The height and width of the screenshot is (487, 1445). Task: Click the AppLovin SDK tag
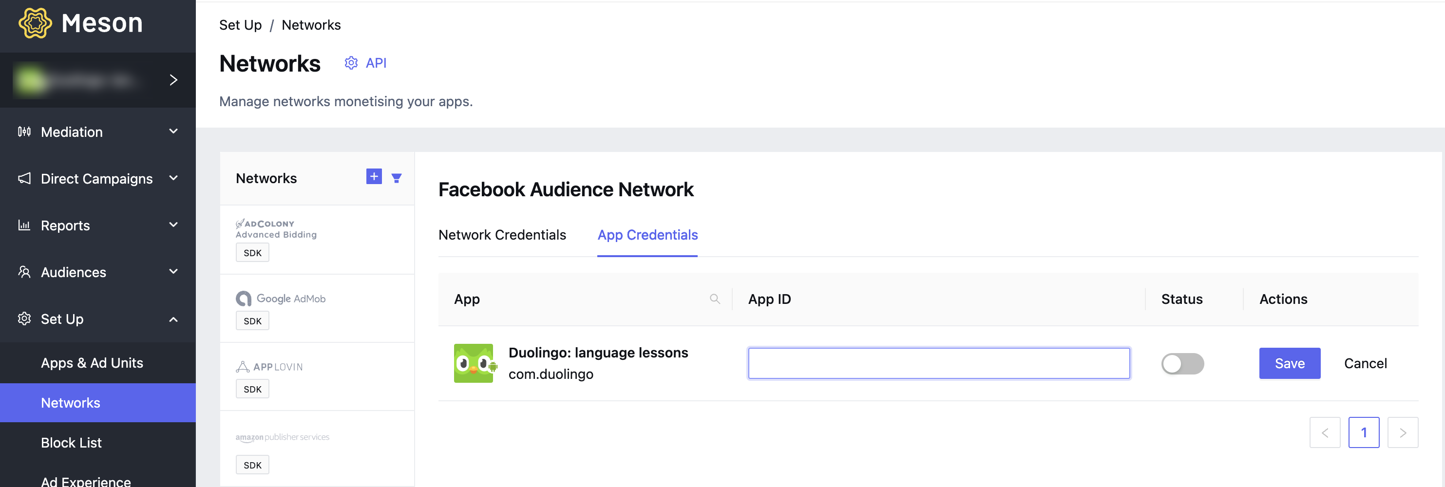pos(252,389)
